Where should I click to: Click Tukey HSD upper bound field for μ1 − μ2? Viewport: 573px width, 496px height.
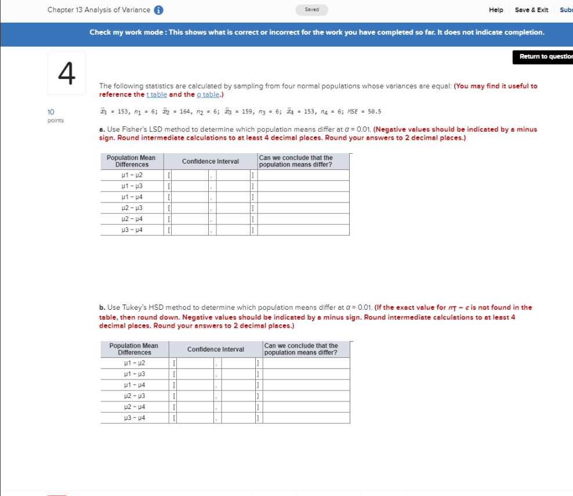[238, 363]
